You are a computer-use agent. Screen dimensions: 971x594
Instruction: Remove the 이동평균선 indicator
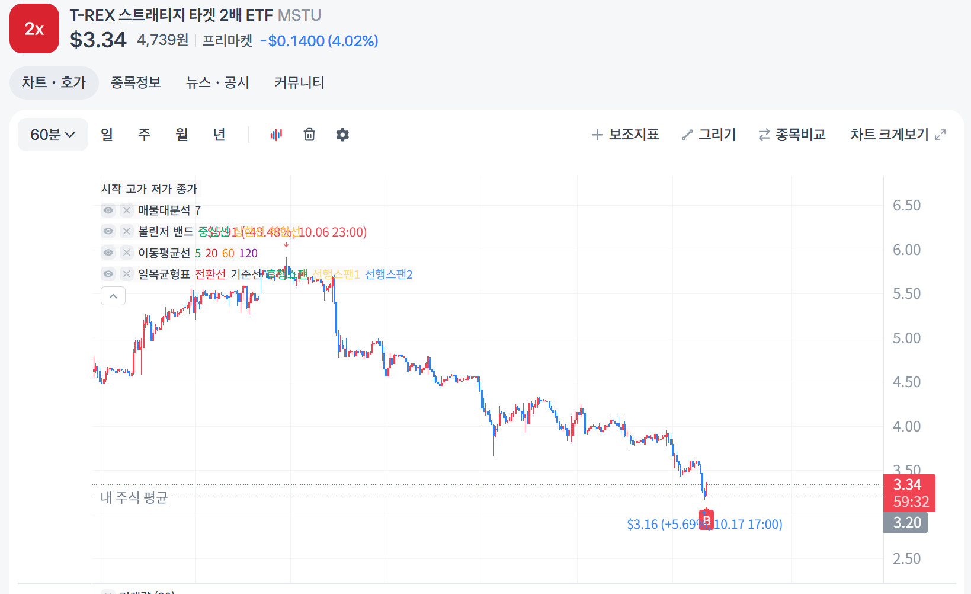click(x=126, y=253)
